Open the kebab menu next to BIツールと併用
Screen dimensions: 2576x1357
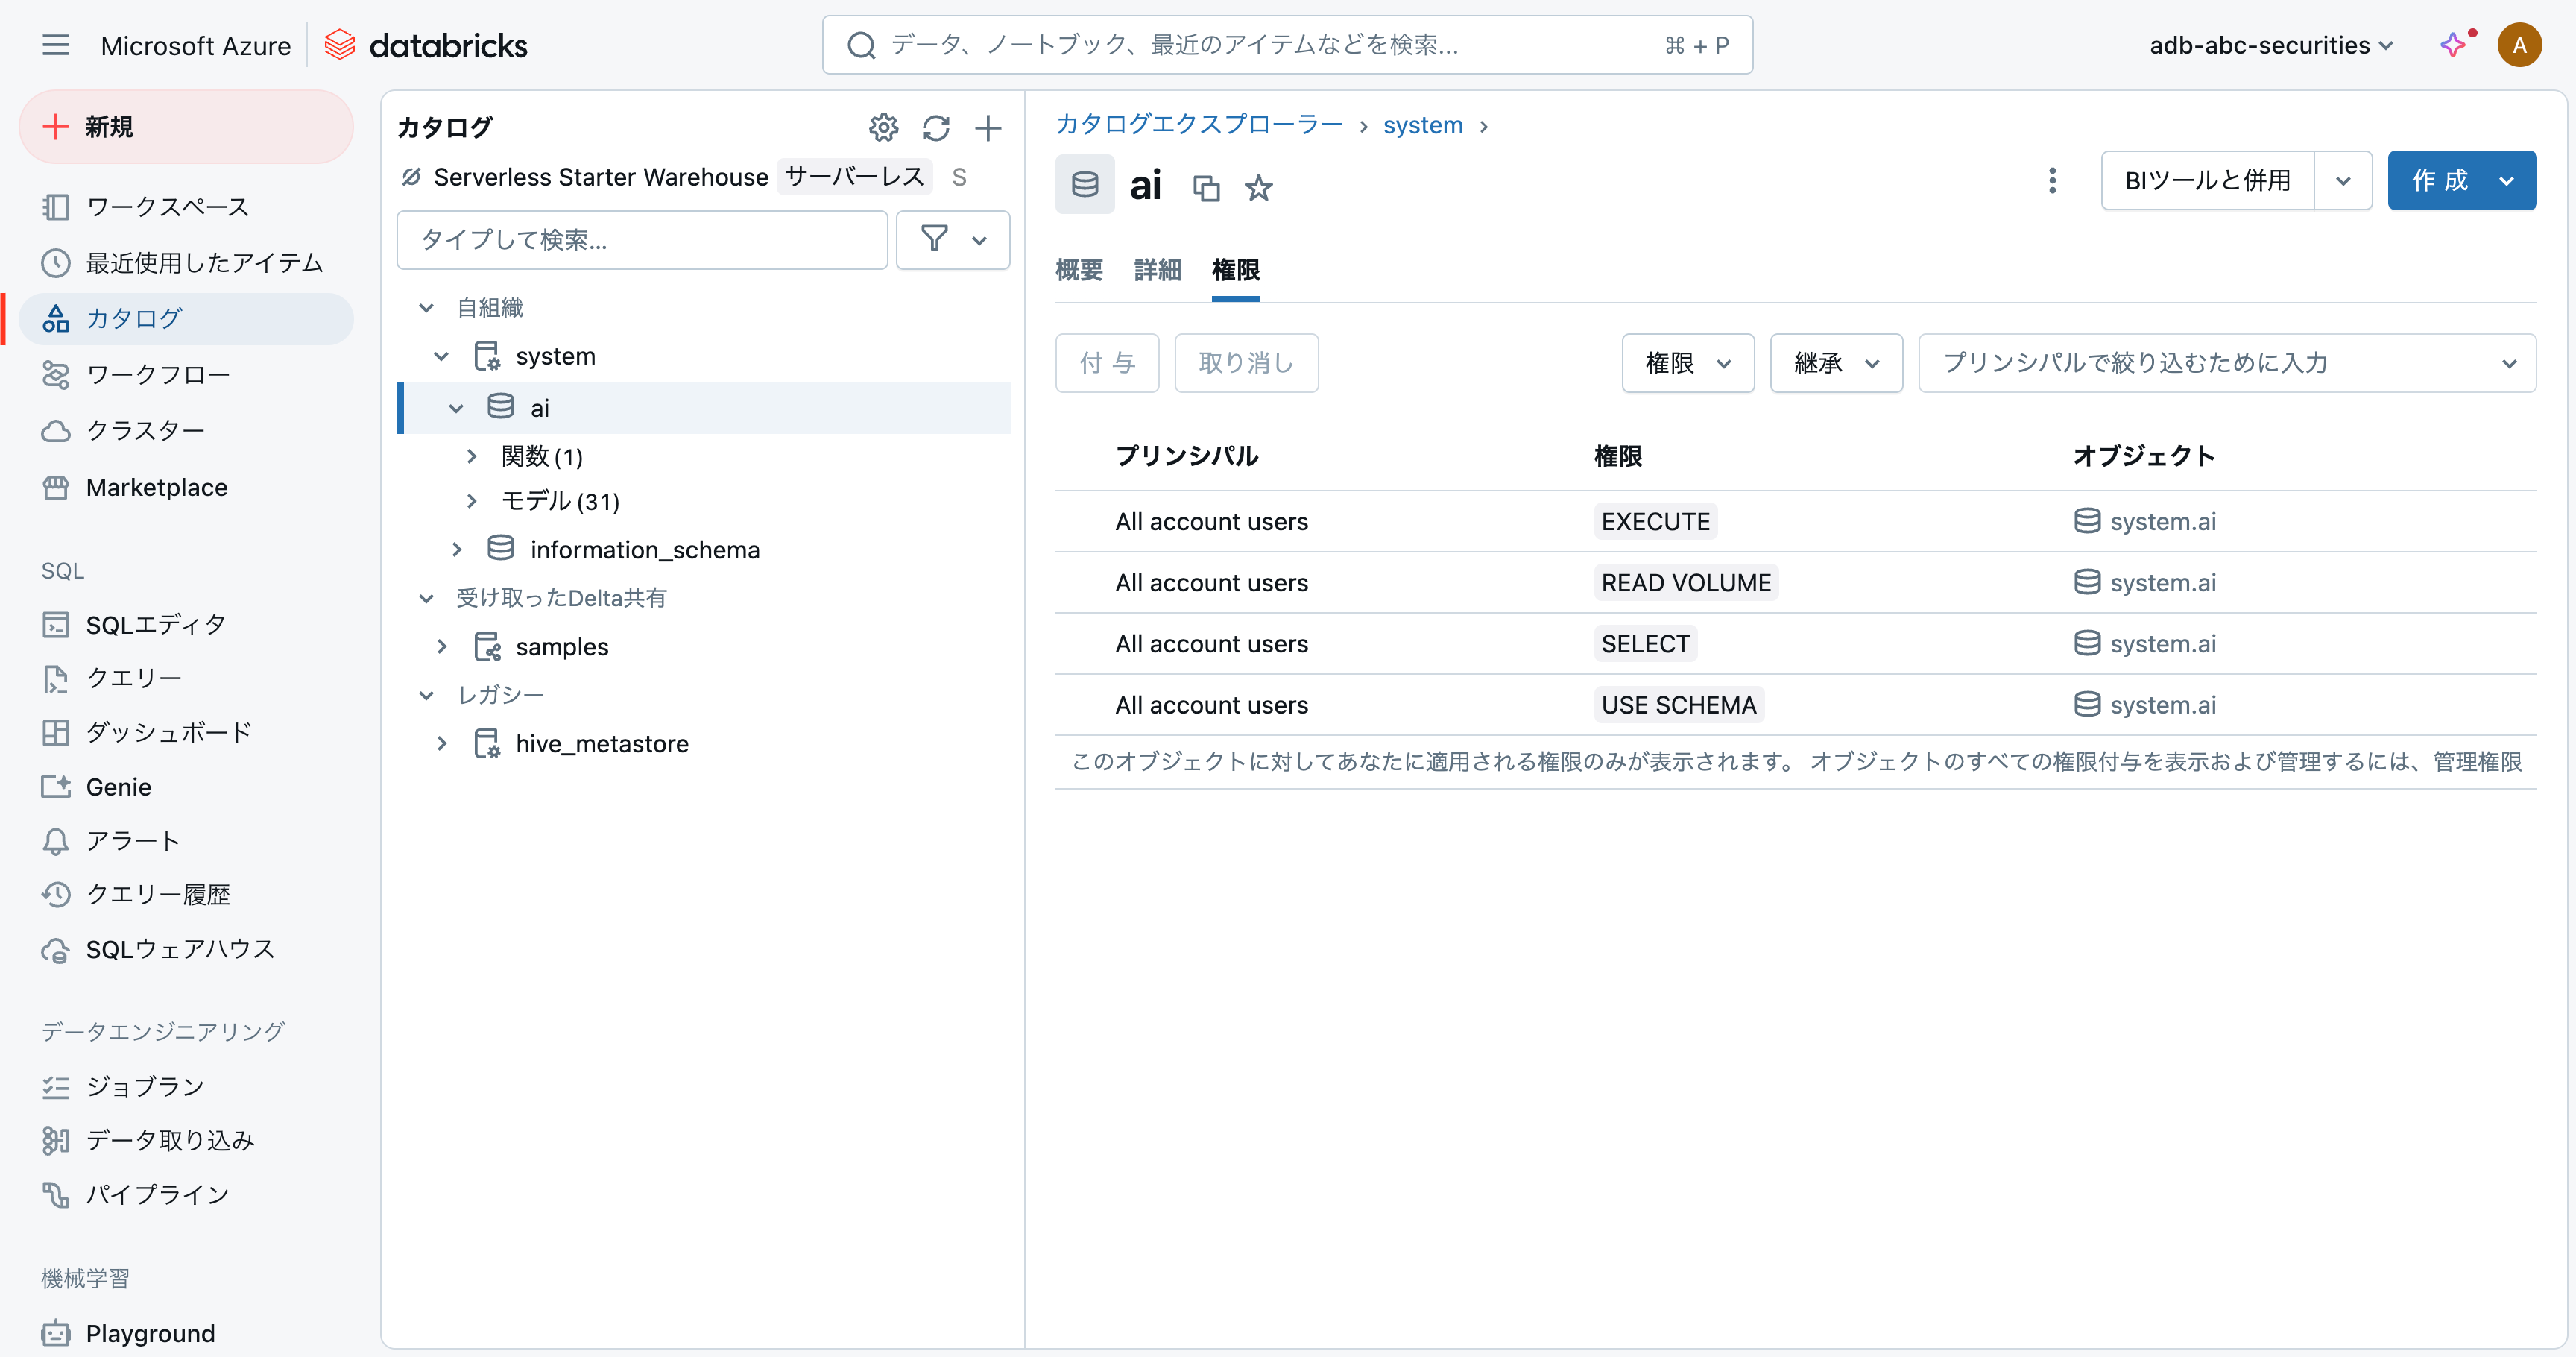(2052, 181)
